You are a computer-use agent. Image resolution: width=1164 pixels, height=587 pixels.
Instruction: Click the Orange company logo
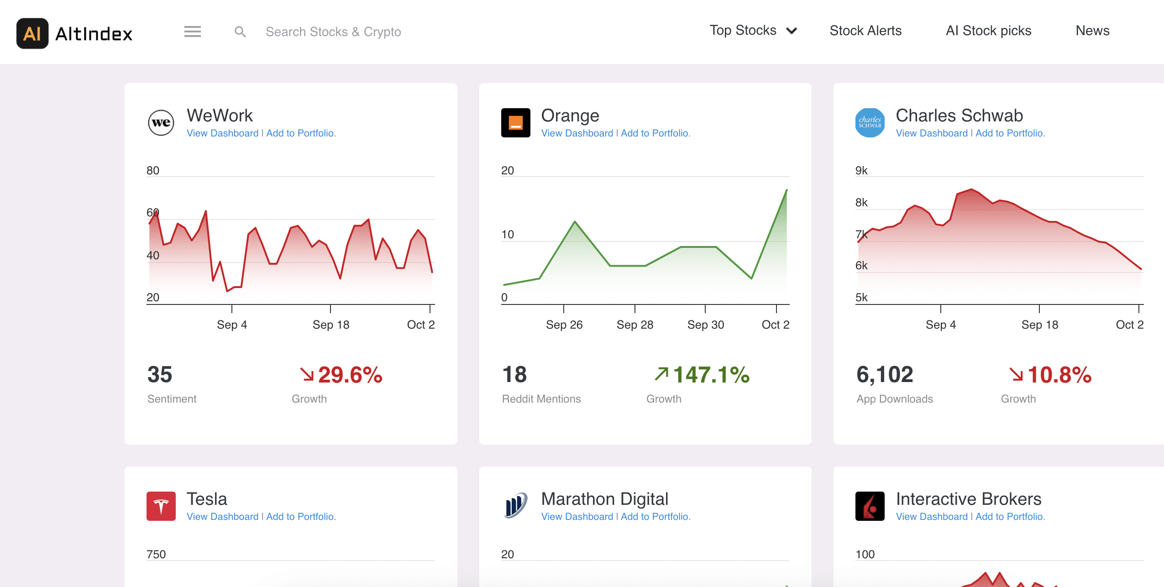pyautogui.click(x=516, y=123)
